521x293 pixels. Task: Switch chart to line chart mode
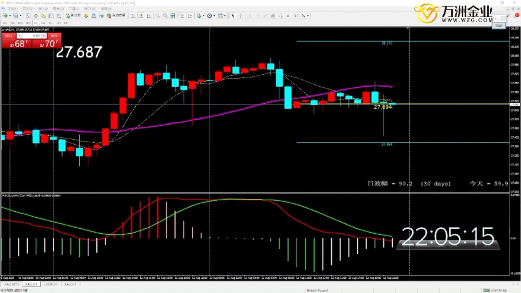148,16
